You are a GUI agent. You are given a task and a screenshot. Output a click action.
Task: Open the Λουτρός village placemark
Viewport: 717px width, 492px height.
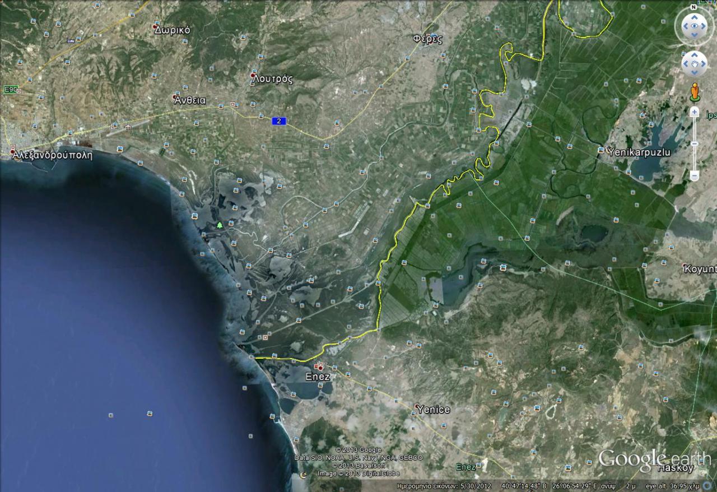(253, 75)
